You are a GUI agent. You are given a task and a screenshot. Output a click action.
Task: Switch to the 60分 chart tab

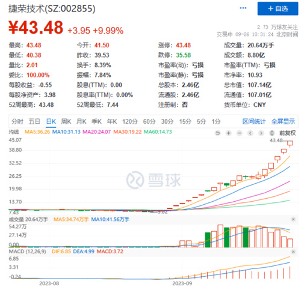149,121
